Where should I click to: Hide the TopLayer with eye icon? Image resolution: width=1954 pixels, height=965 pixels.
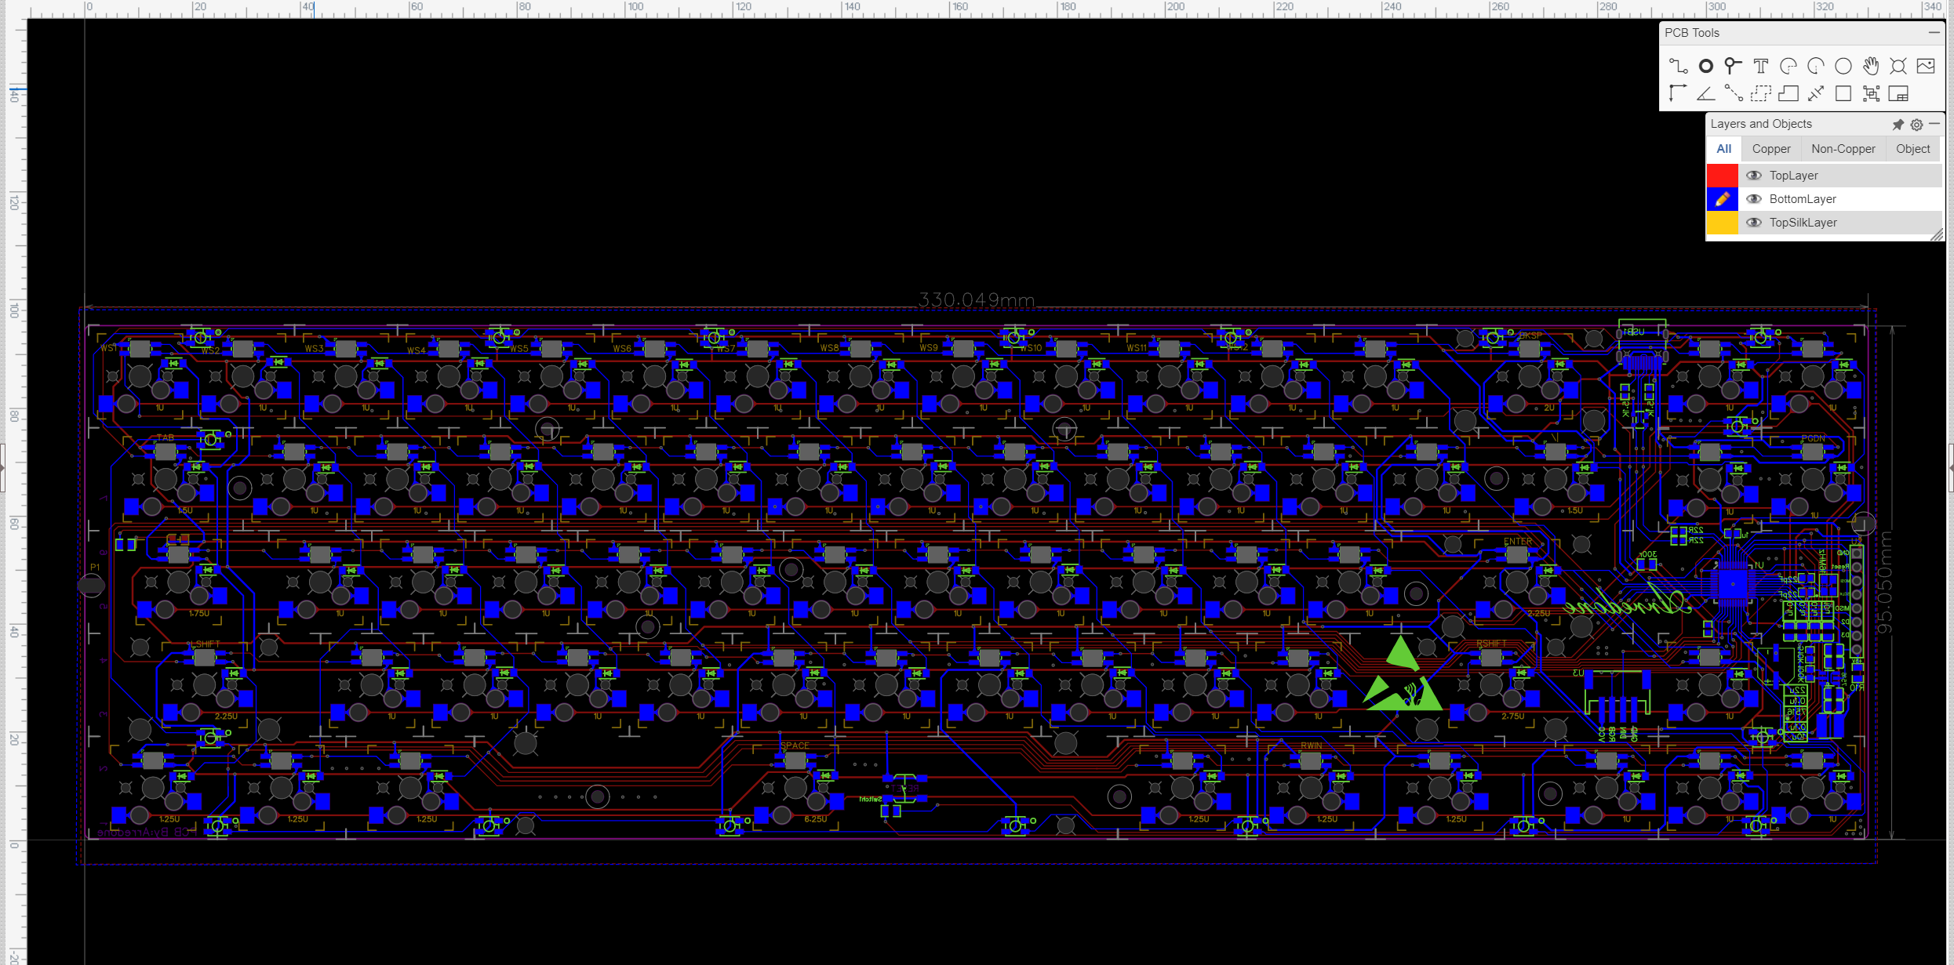pos(1754,176)
